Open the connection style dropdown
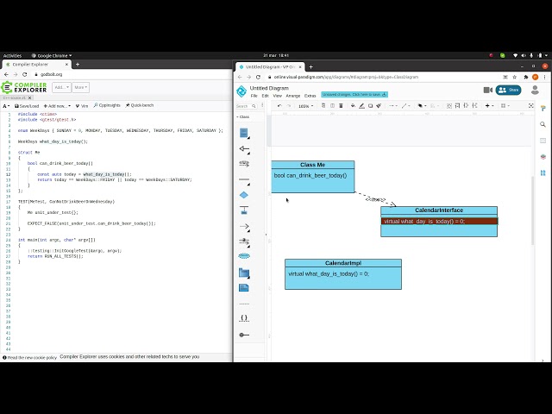 pos(393,105)
